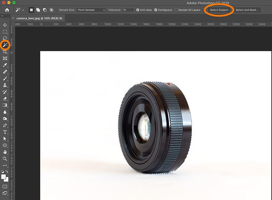This screenshot has height=200, width=272.
Task: Toggle the Anti-alias checkbox
Action: pos(138,10)
